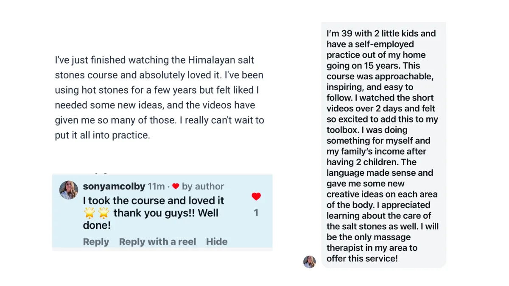Click the 'thank you guys!! Well' comment line

pos(166,213)
